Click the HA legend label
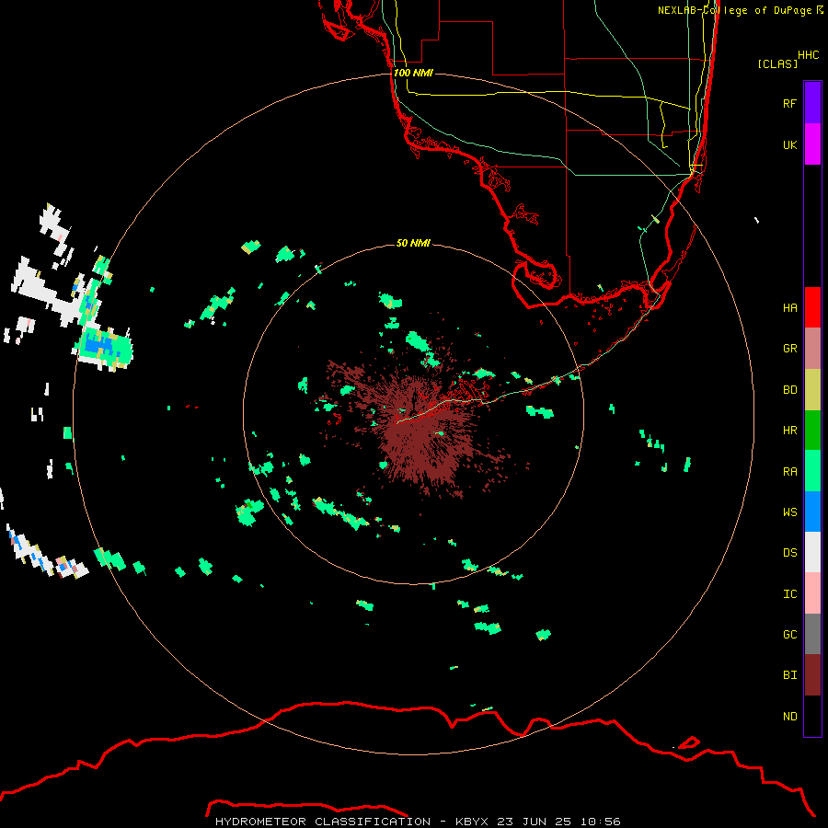Viewport: 828px width, 828px height. coord(789,307)
